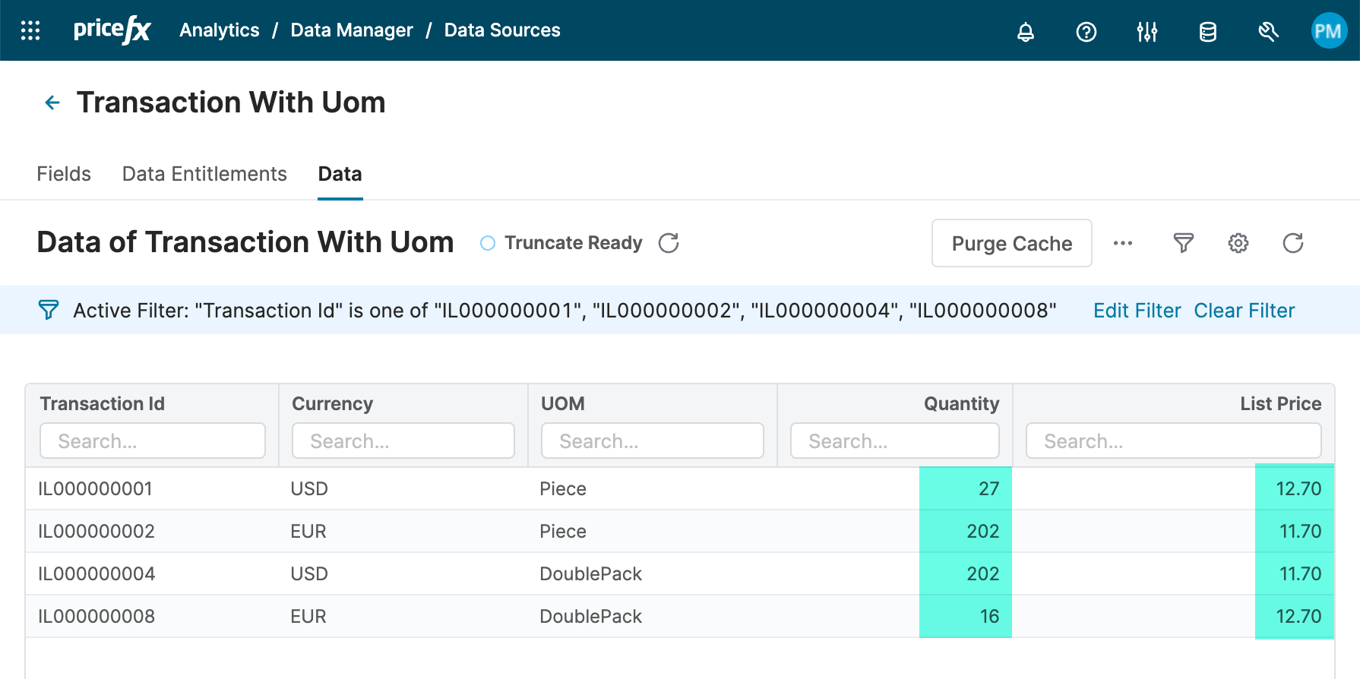Navigate to Data Sources breadcrumb

coord(502,30)
